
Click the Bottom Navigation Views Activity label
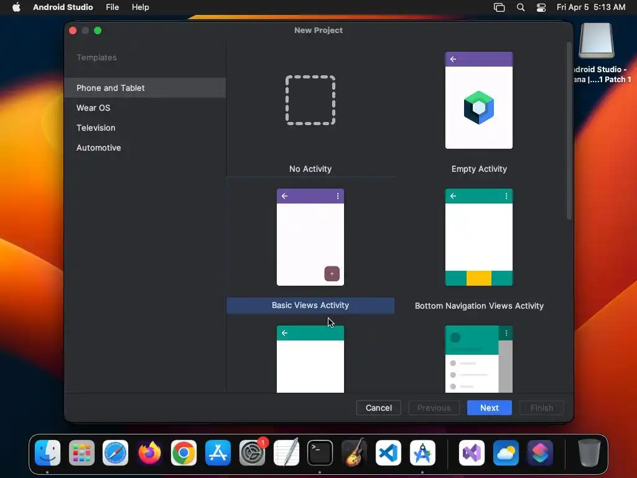(479, 306)
